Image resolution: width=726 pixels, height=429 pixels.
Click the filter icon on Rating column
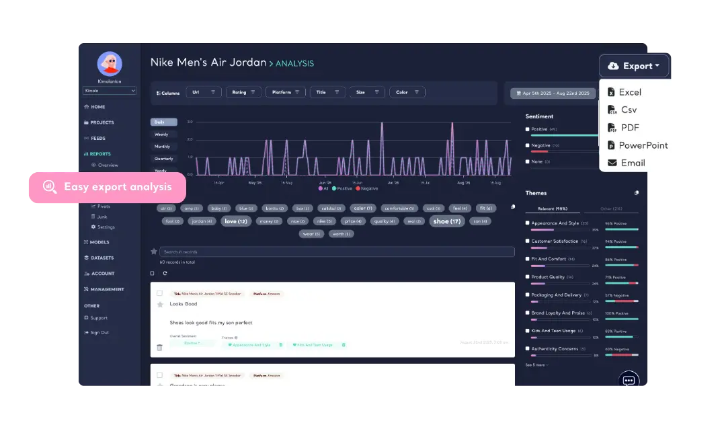coord(251,93)
